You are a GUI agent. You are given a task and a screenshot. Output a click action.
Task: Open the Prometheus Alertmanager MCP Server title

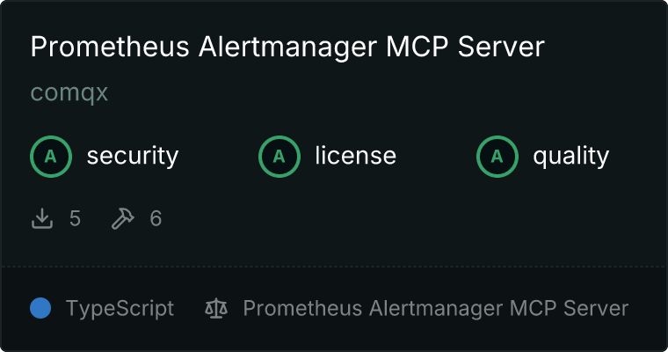point(287,47)
